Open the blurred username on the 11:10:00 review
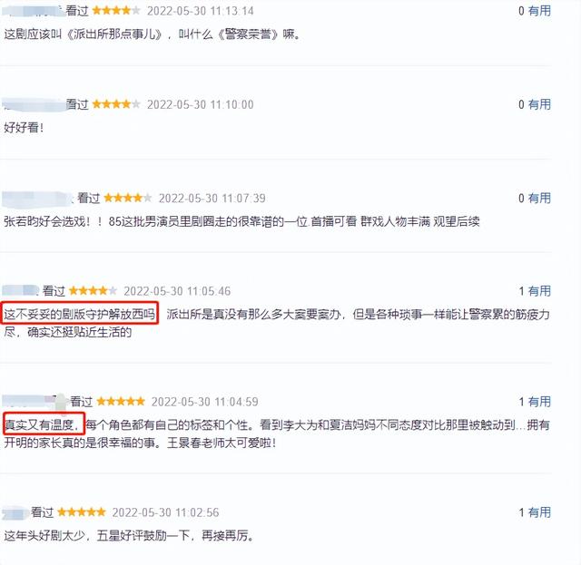 click(34, 105)
